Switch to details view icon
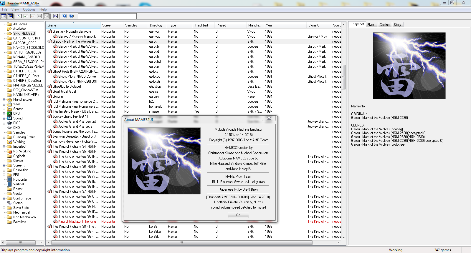 (x=39, y=16)
